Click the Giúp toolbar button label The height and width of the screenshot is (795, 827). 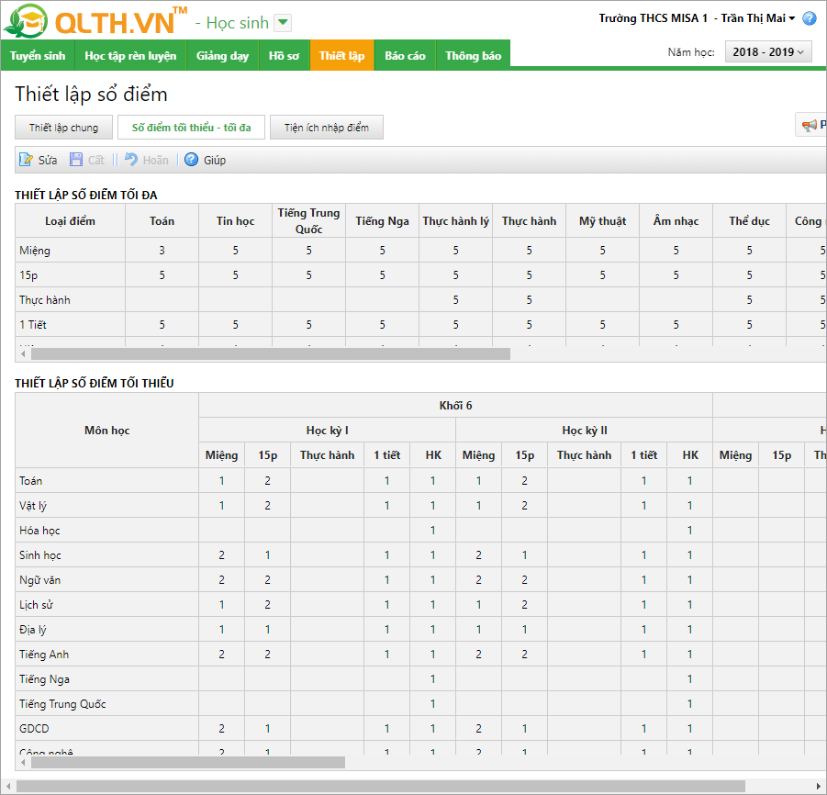215,161
